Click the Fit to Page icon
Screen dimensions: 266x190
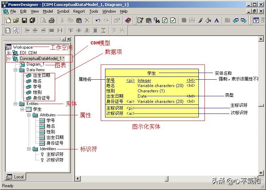8,31
